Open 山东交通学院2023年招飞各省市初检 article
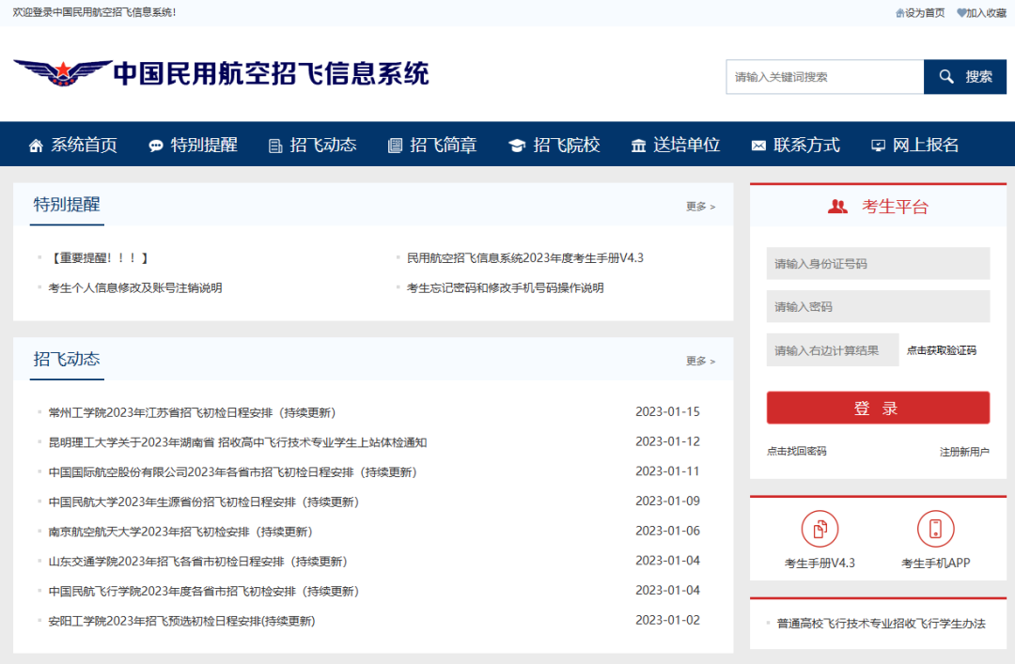Screen dimensions: 1015x664 [198, 561]
